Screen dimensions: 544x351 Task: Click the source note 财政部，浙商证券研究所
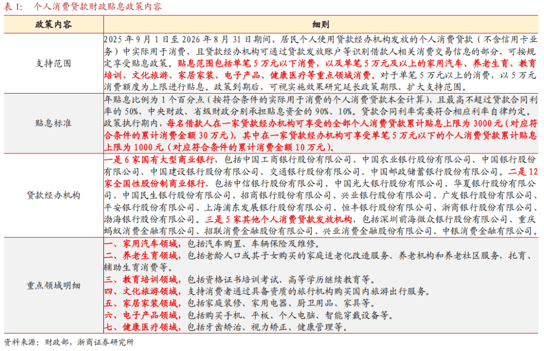click(89, 342)
